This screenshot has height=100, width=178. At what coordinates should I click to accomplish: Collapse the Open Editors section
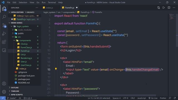[9, 12]
